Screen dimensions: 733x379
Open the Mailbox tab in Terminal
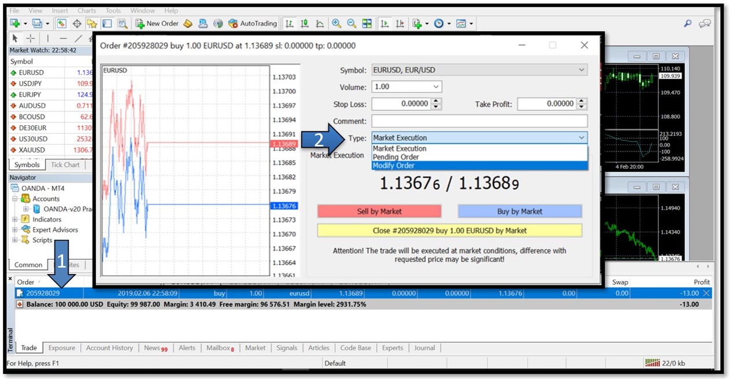point(221,348)
